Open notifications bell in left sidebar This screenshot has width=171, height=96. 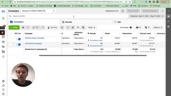pyautogui.click(x=3, y=85)
